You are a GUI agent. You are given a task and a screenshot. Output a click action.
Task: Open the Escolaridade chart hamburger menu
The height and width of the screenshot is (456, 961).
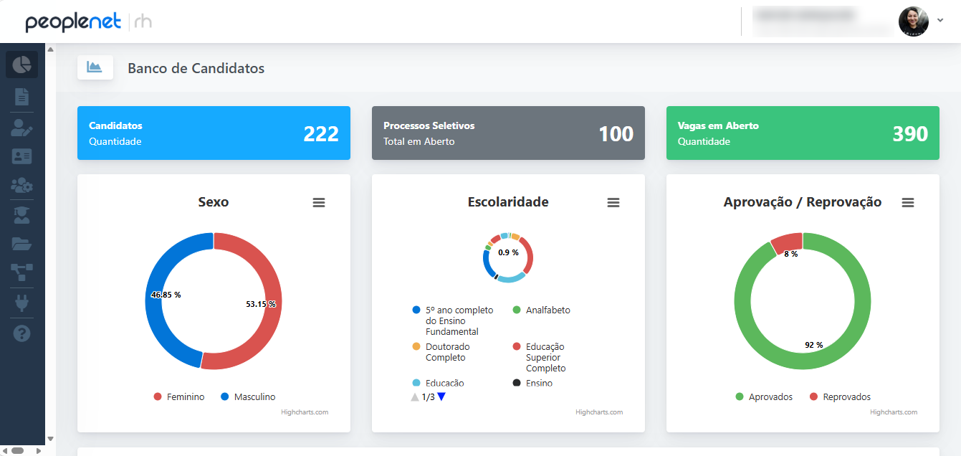[x=613, y=203]
